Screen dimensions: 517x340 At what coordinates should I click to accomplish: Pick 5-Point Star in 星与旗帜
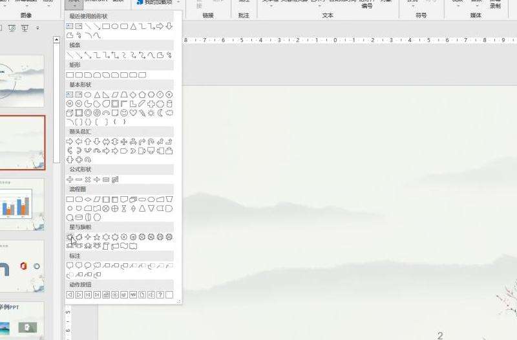[97, 237]
